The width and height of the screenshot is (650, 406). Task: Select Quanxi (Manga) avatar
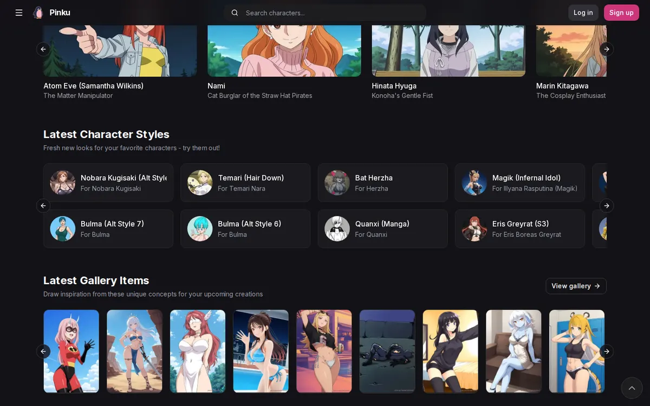pyautogui.click(x=337, y=228)
